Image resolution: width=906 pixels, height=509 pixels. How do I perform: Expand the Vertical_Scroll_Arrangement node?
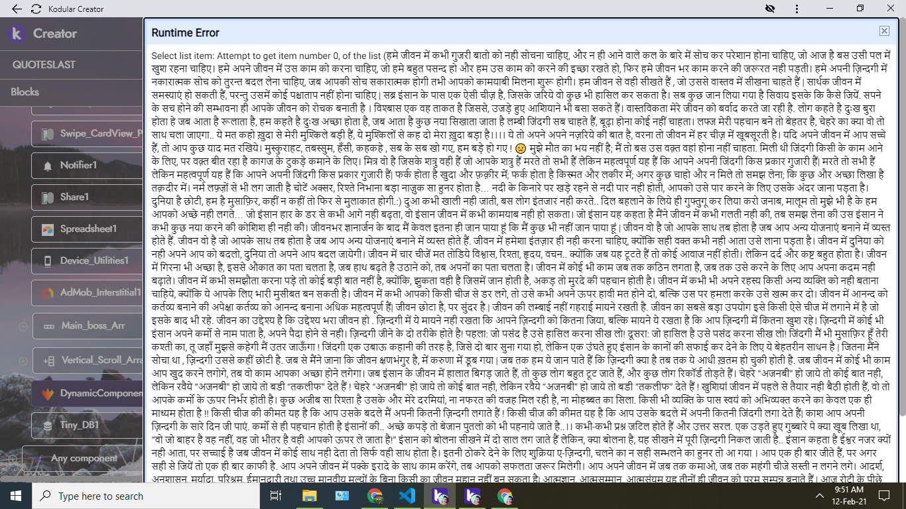coord(23,361)
